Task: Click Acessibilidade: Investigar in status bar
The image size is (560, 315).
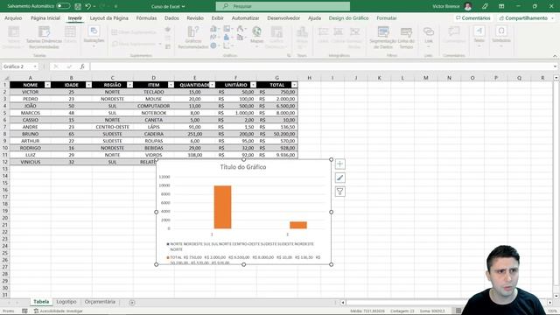Action: [x=59, y=311]
